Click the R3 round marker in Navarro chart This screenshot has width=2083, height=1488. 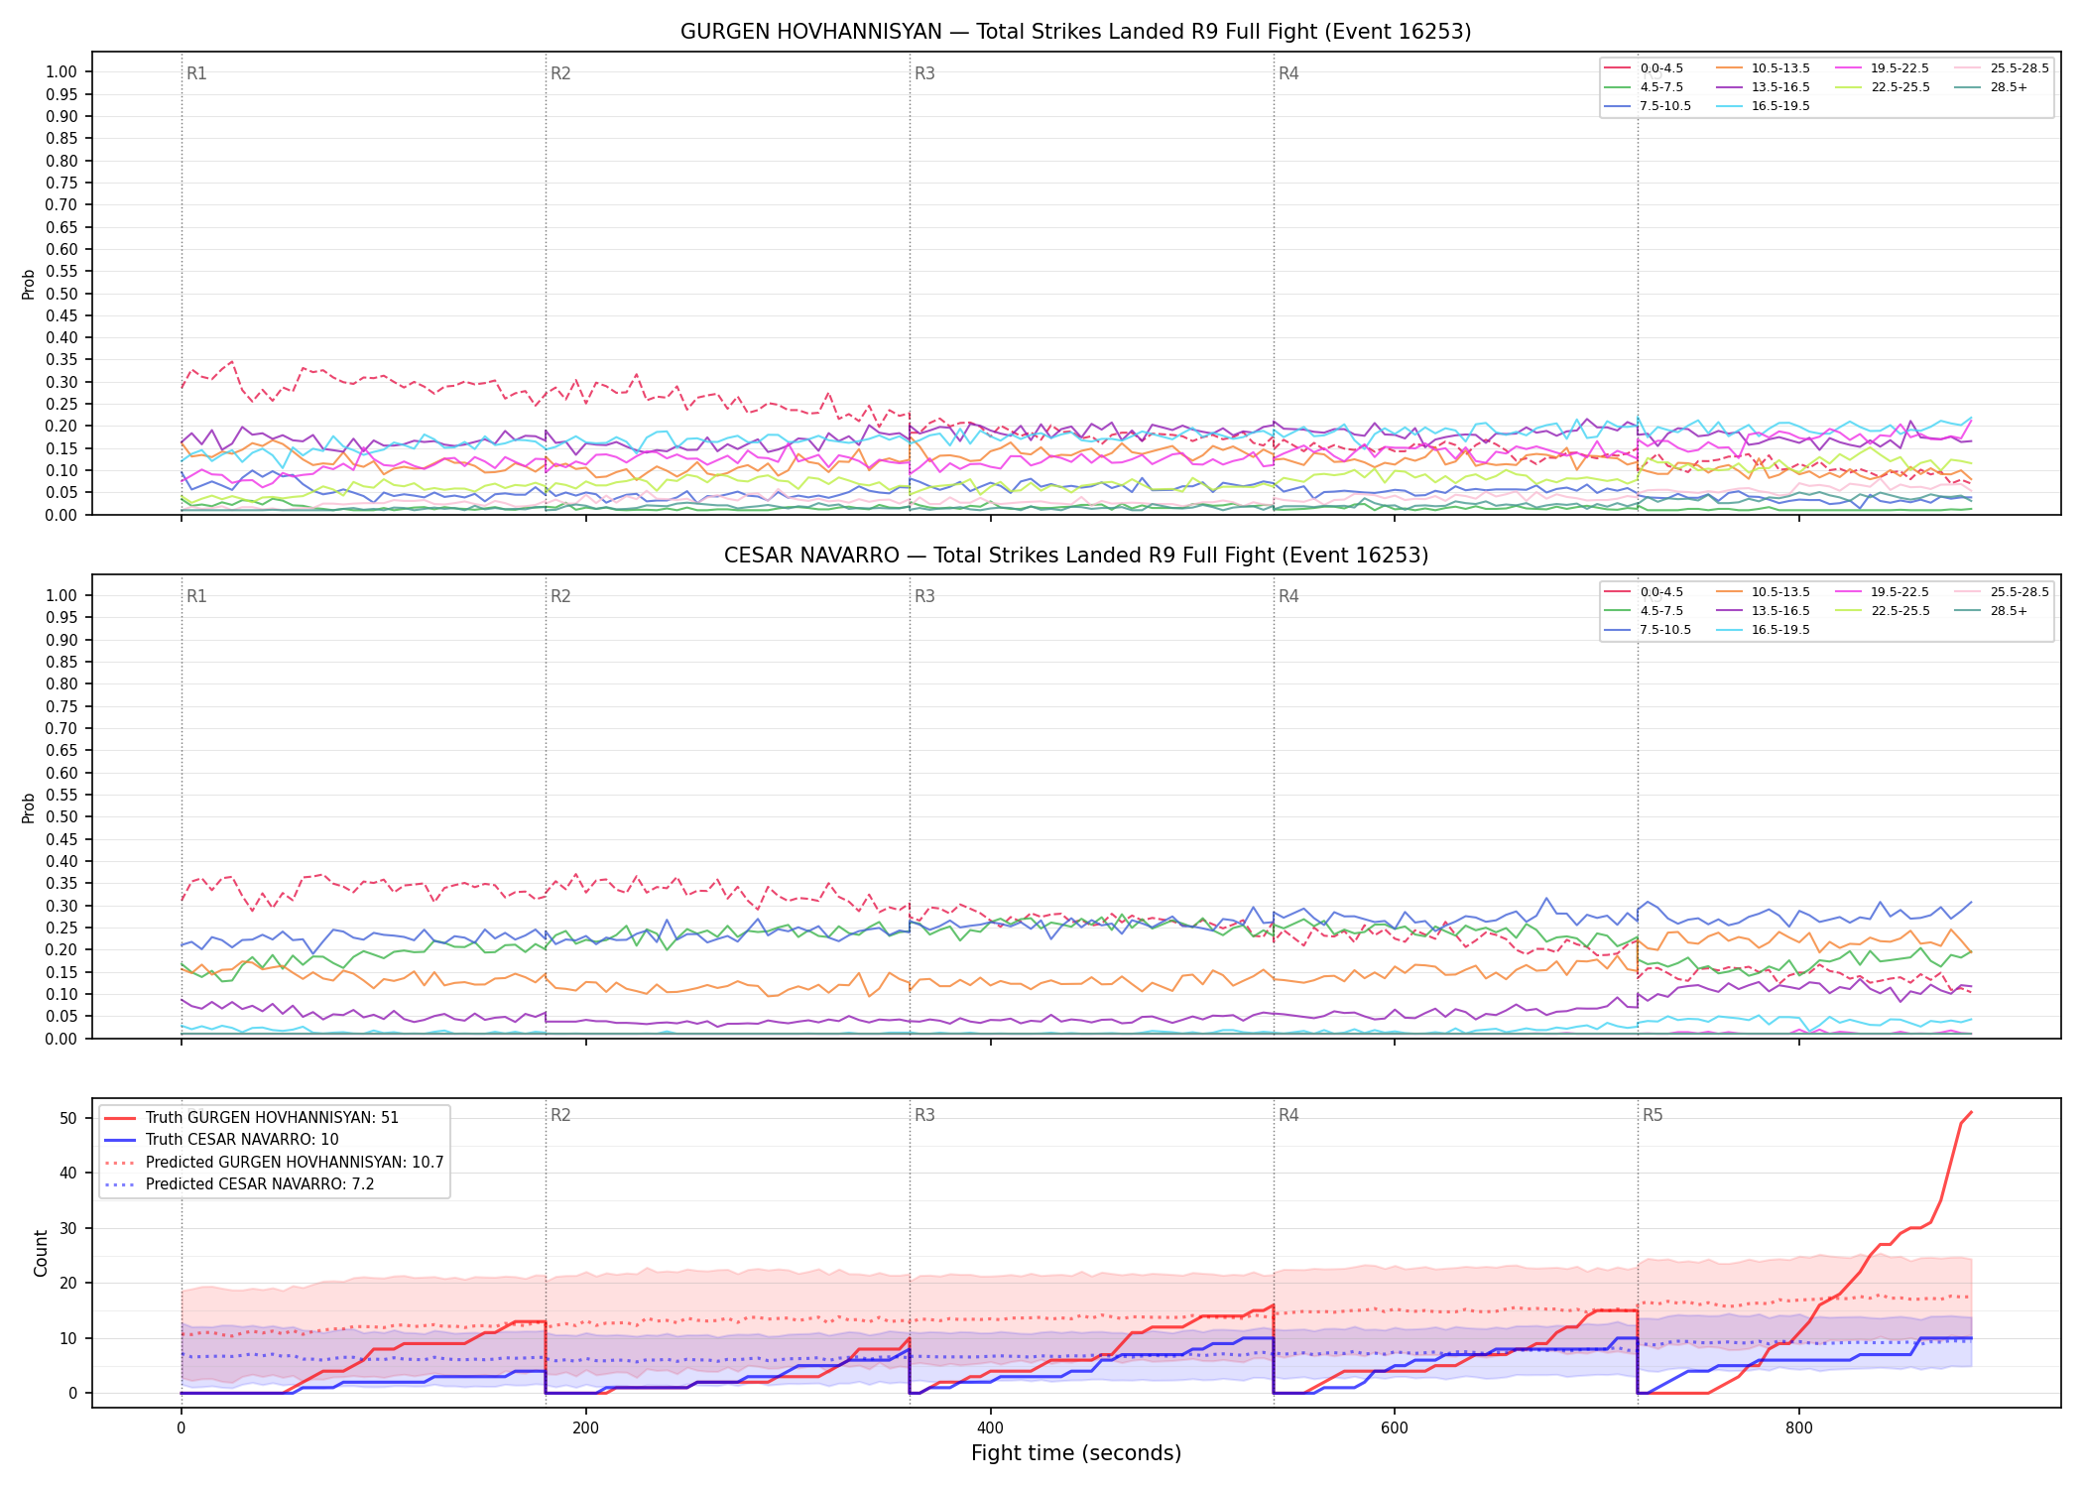coord(924,597)
